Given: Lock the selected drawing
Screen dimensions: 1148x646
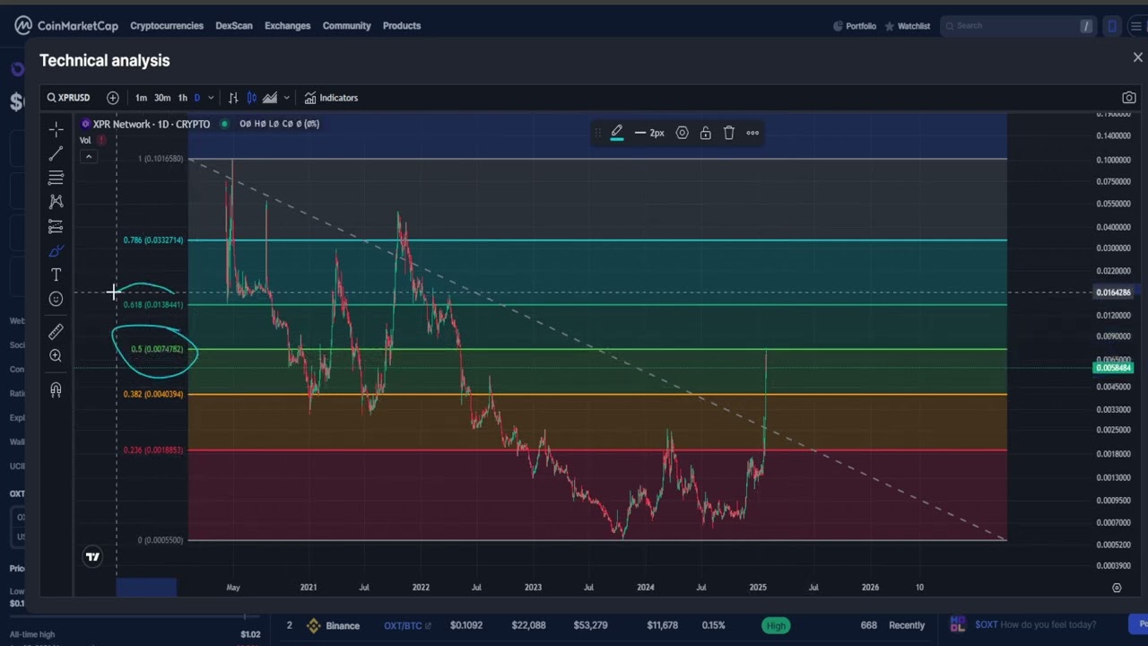Looking at the screenshot, I should click(706, 133).
